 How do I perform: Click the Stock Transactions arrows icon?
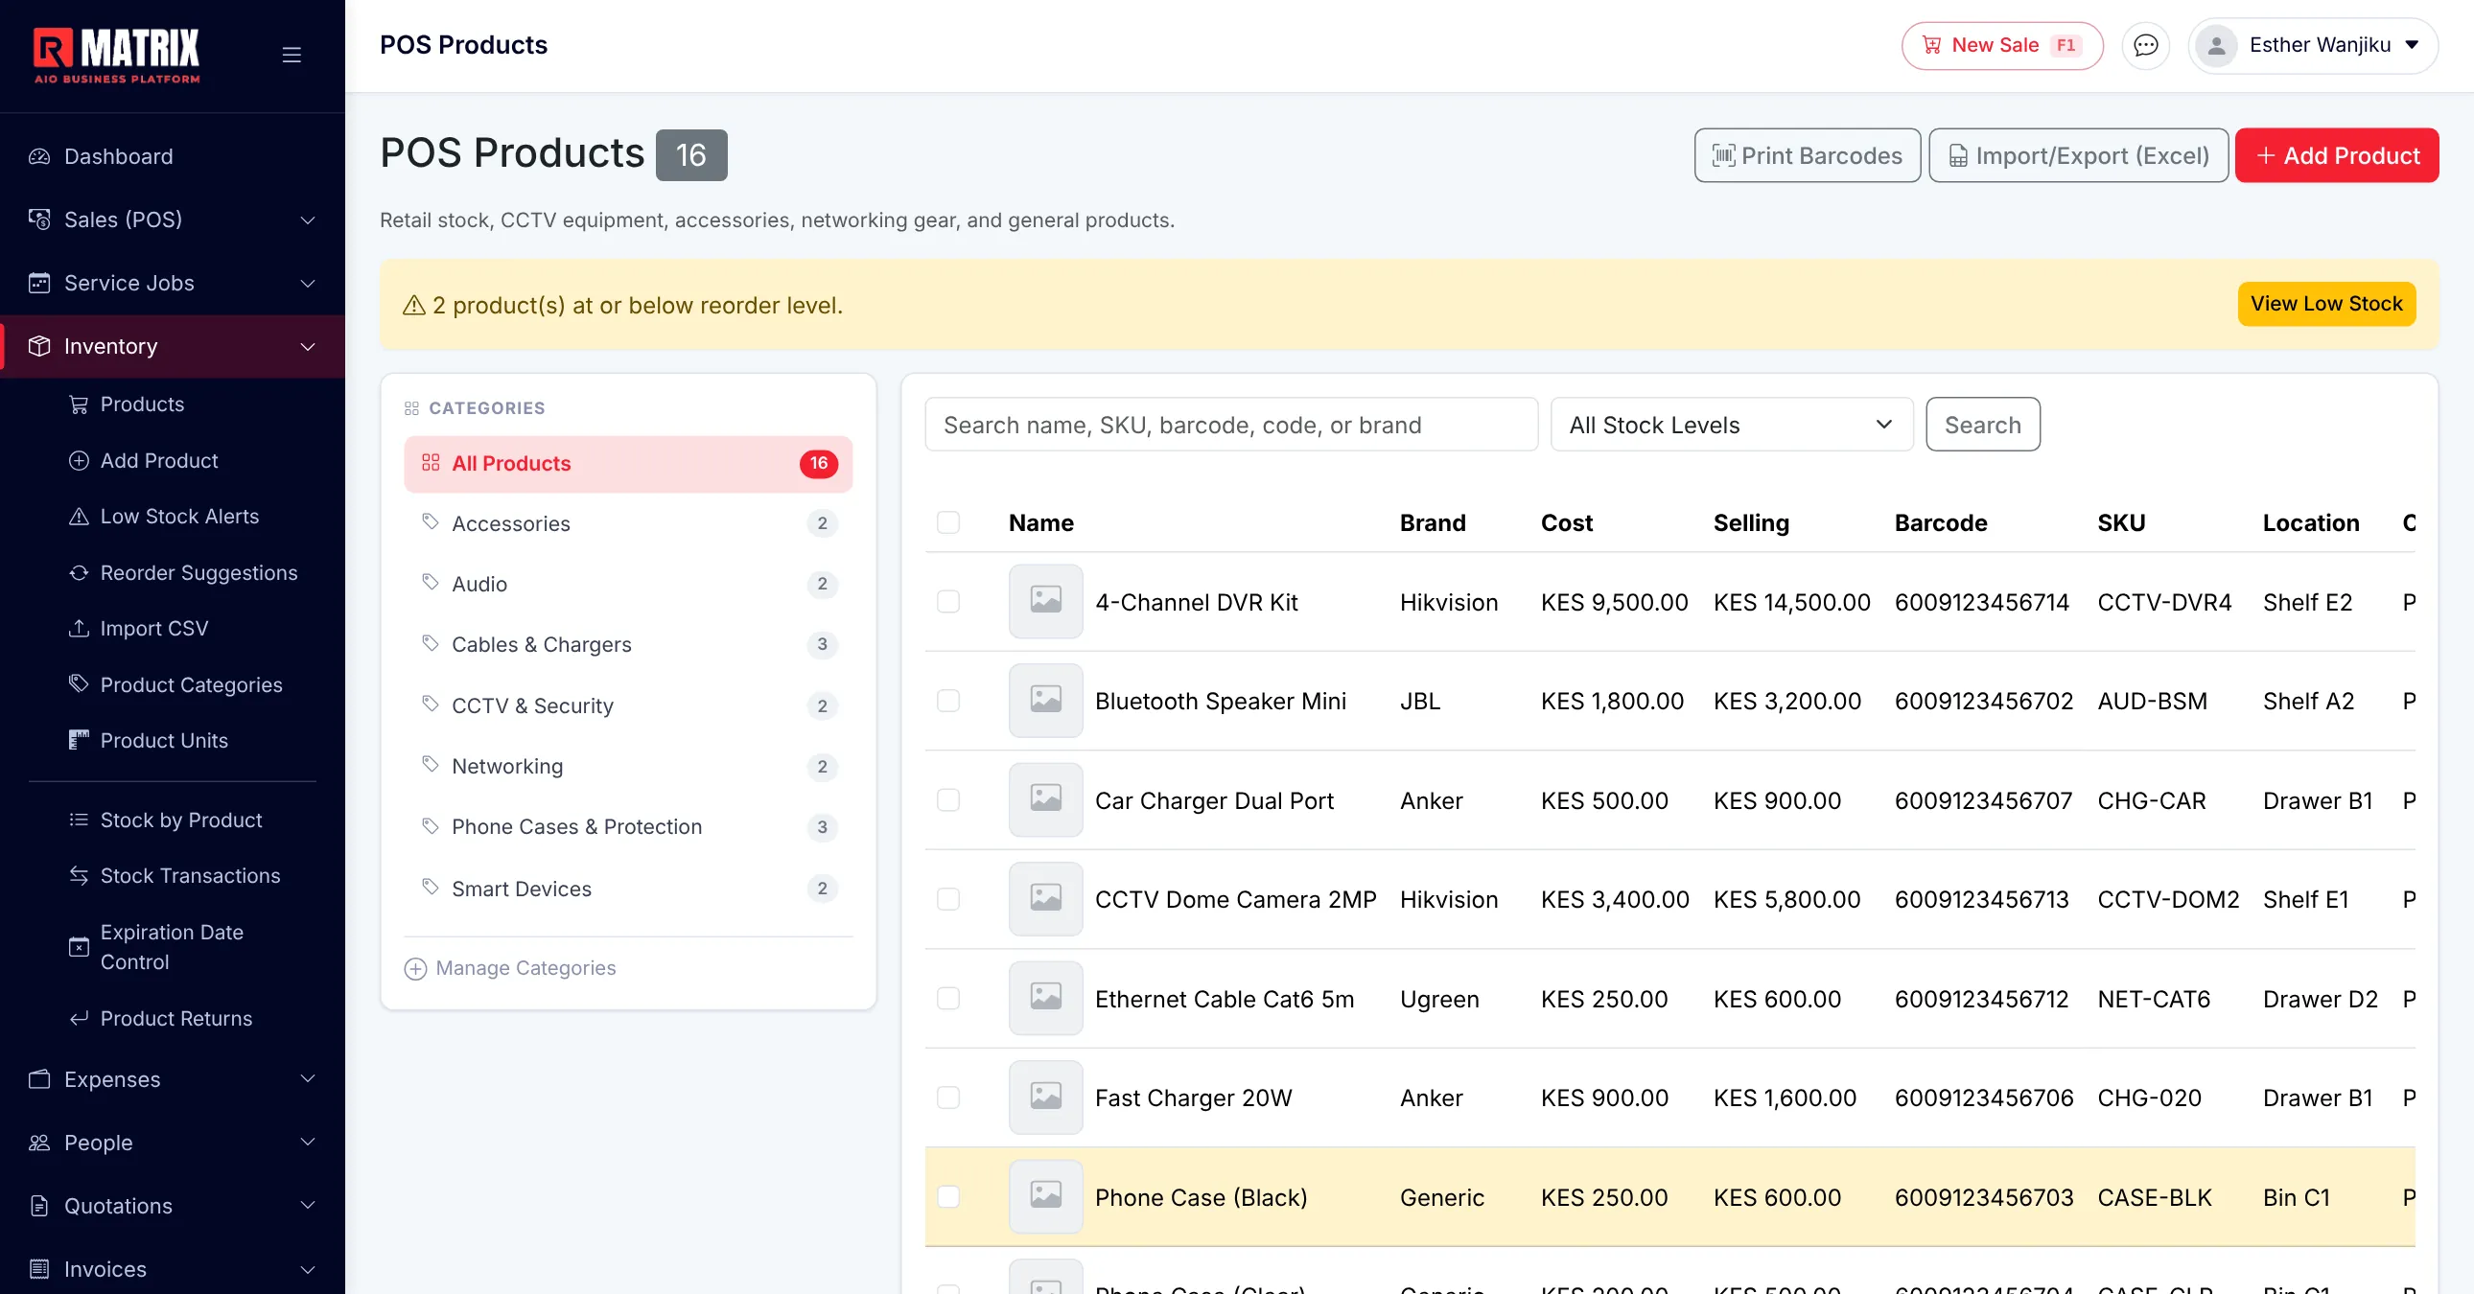coord(80,875)
